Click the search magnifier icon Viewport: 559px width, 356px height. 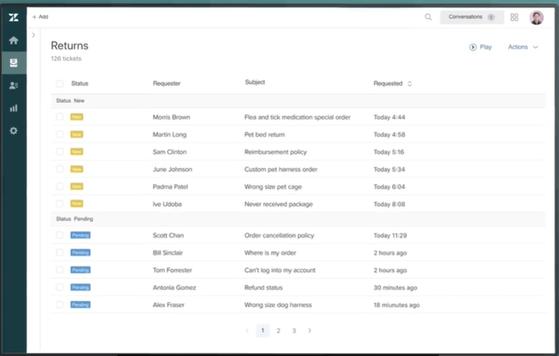point(428,17)
